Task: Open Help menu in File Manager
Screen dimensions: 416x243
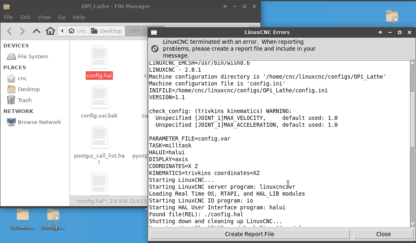Action: click(x=79, y=17)
